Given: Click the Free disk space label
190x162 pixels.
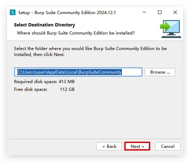Looking at the screenshot, I should pos(31,89).
